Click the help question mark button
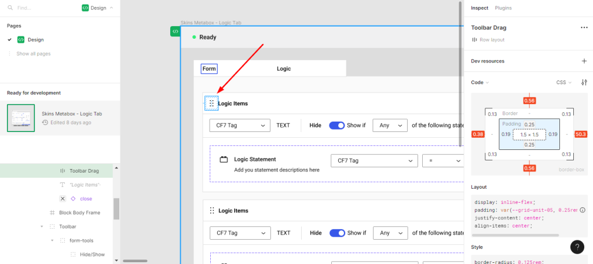This screenshot has height=264, width=593. pyautogui.click(x=577, y=247)
